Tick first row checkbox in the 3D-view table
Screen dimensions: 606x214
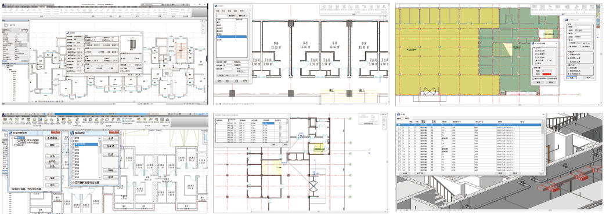pyautogui.click(x=399, y=125)
